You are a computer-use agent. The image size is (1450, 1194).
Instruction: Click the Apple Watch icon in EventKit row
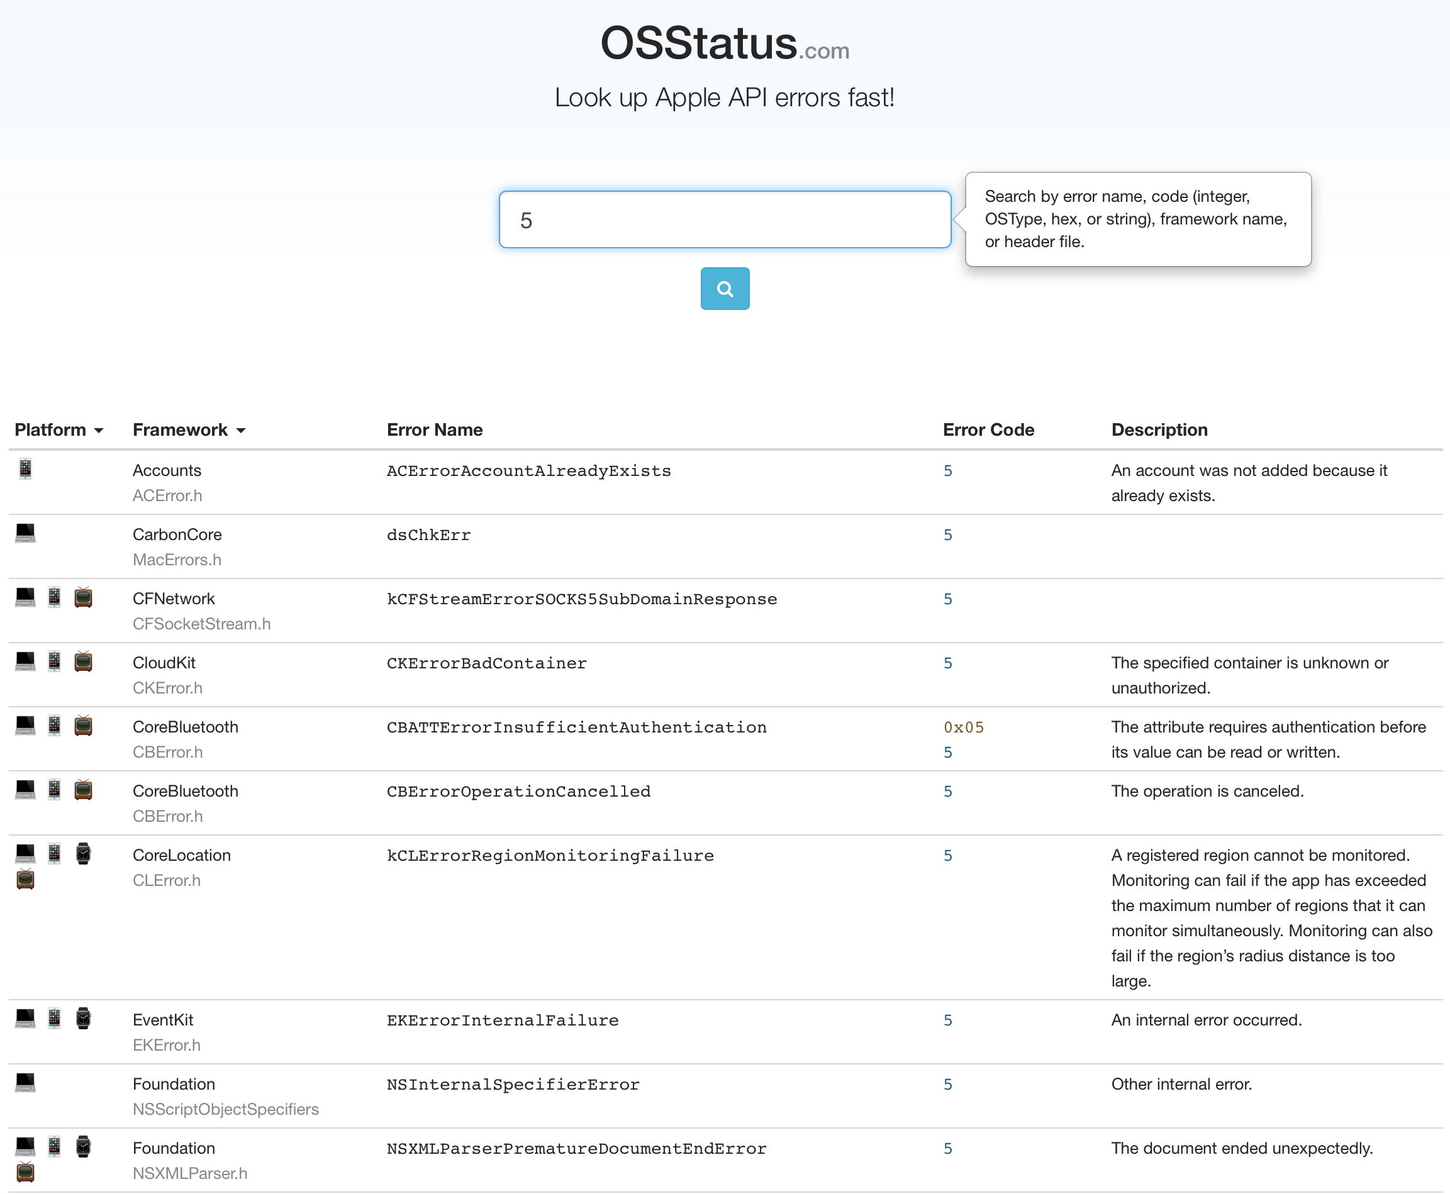83,1018
